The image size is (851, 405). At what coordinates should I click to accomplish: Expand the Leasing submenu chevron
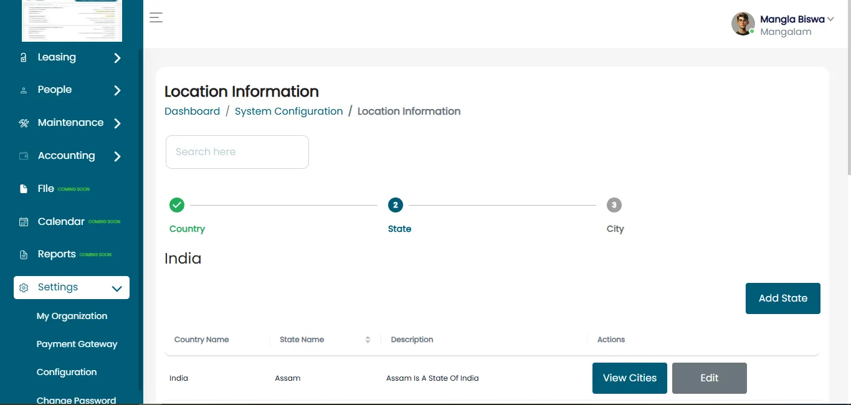click(117, 58)
